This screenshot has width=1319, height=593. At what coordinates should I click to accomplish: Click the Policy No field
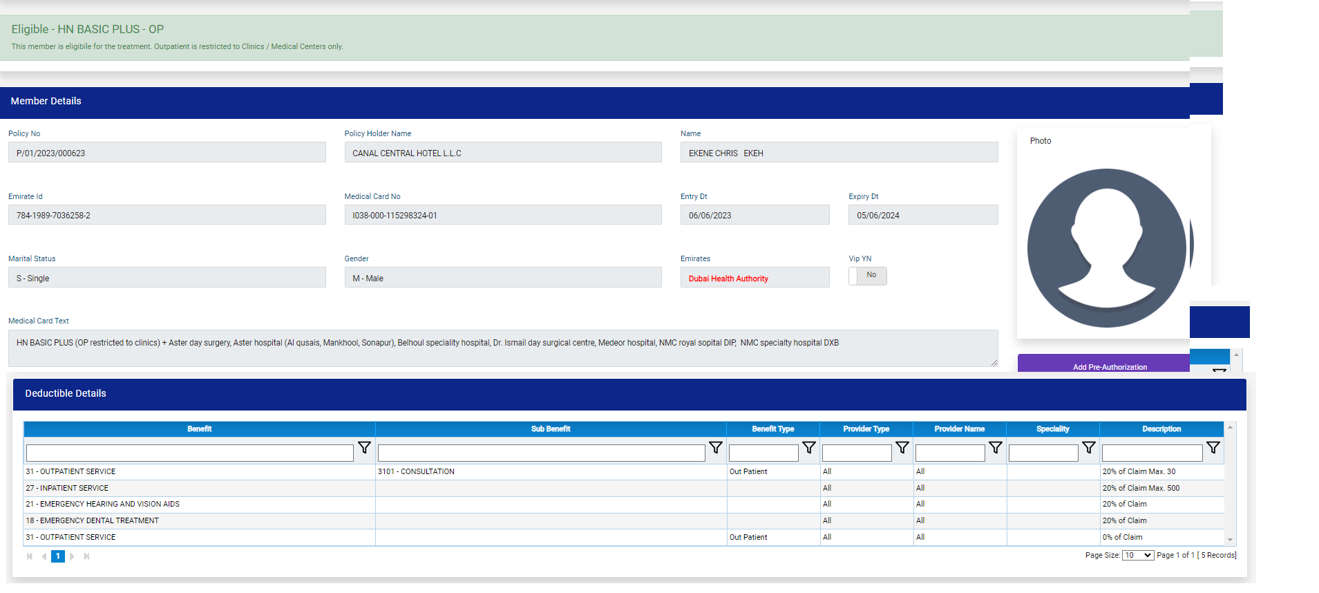point(167,153)
